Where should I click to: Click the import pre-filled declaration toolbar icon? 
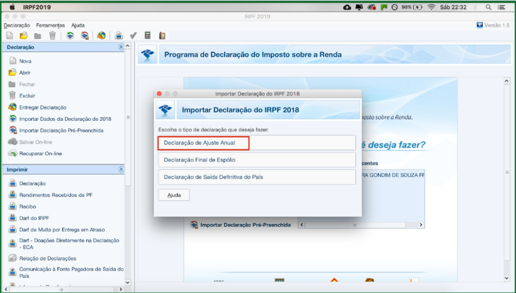tap(85, 36)
